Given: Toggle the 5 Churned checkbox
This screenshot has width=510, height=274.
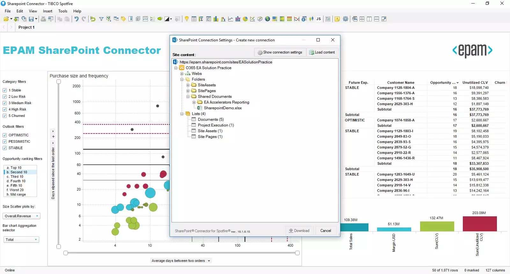Looking at the screenshot, I should tap(5, 116).
